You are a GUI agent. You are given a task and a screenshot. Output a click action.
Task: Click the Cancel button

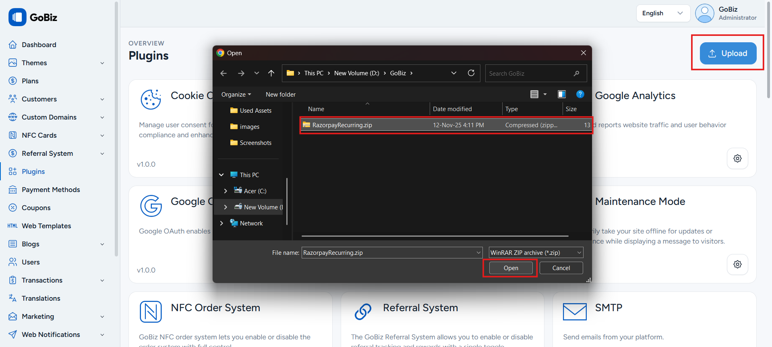coord(561,268)
